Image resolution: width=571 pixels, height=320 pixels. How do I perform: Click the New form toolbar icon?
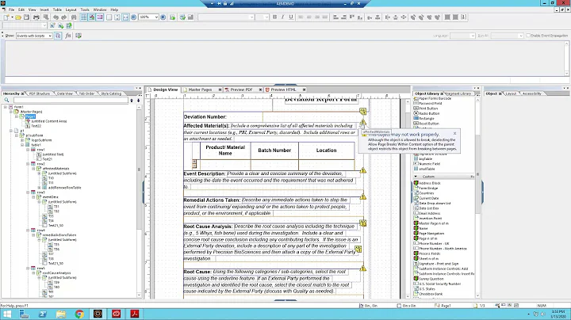pyautogui.click(x=6, y=17)
